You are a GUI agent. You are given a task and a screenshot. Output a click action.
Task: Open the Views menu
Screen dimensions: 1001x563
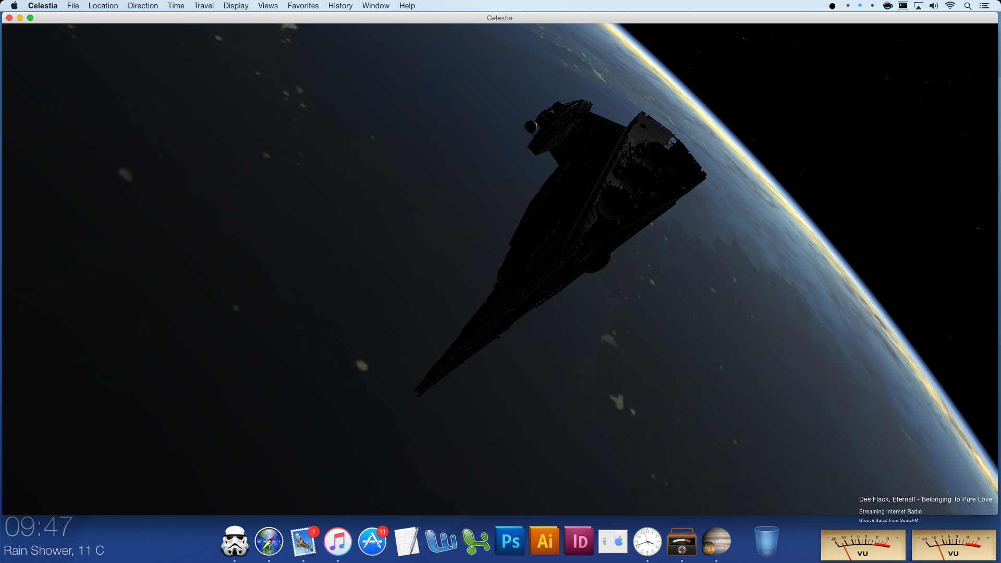[268, 6]
